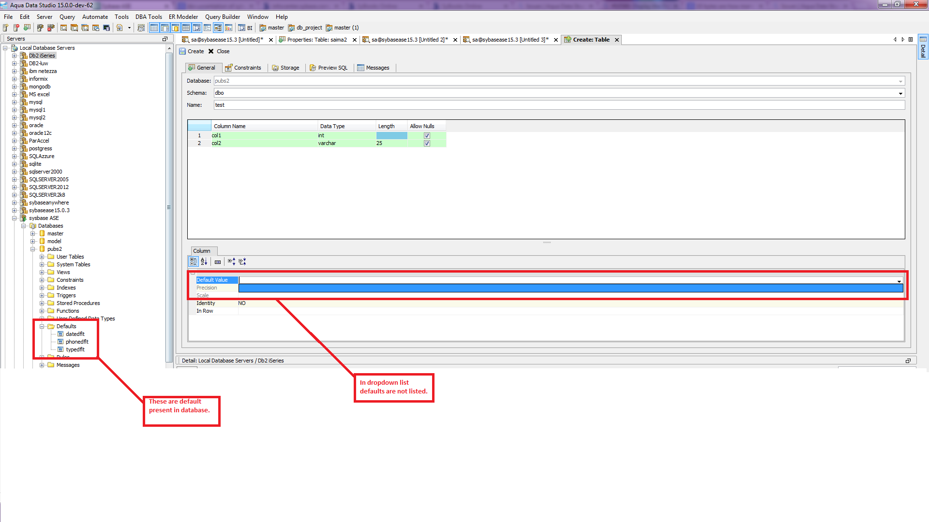This screenshot has height=522, width=929.
Task: Open the DBA Tools menu
Action: tap(149, 17)
